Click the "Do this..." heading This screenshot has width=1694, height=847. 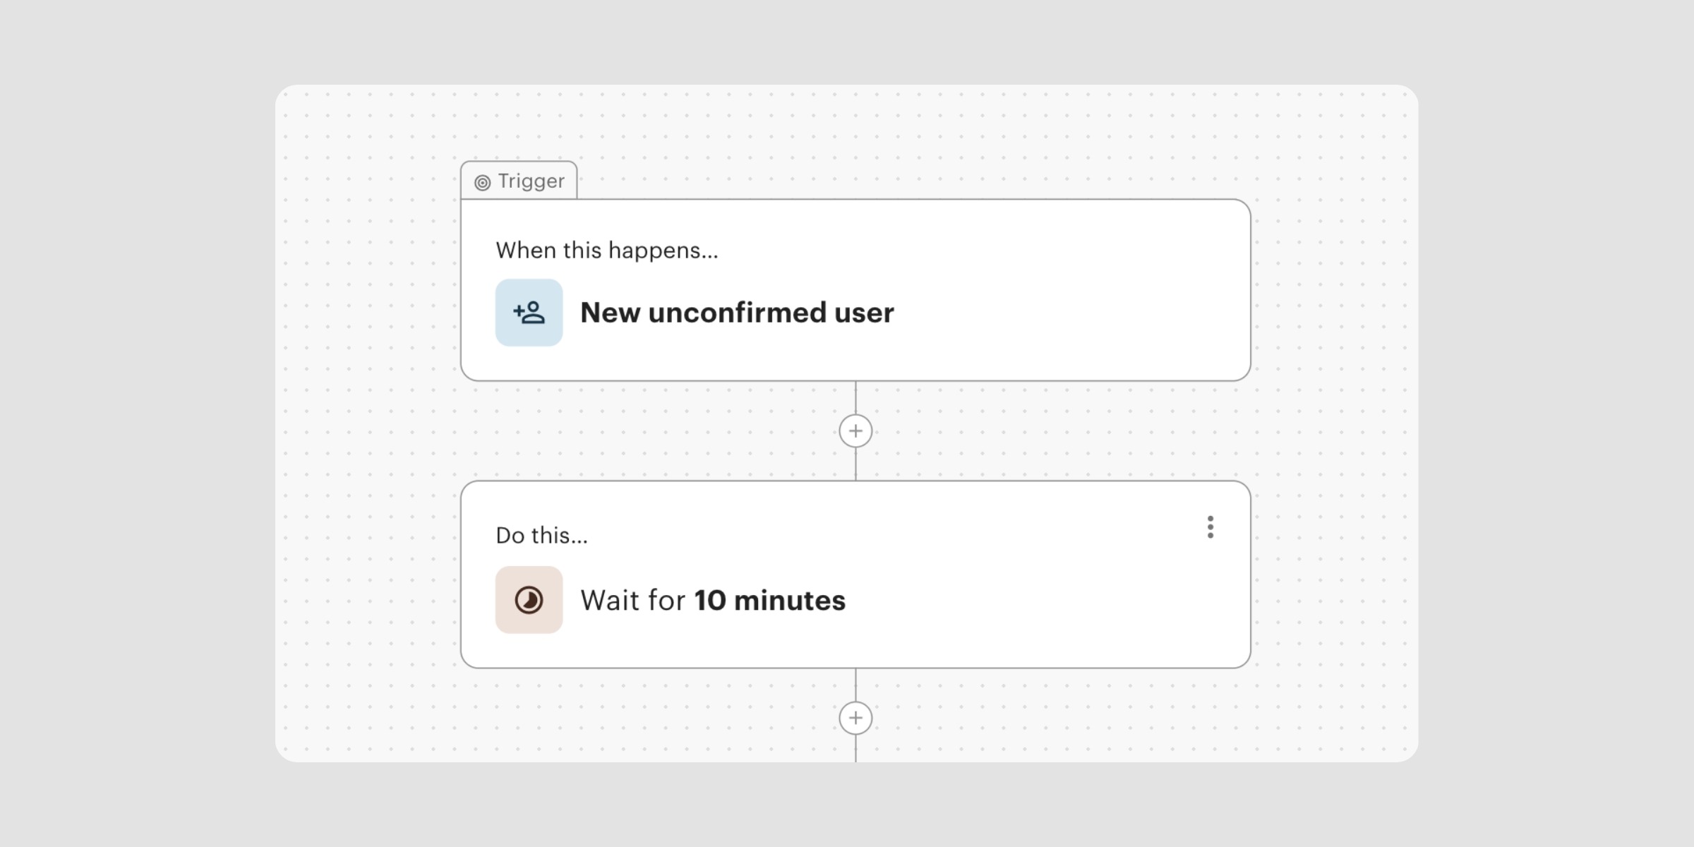(541, 536)
